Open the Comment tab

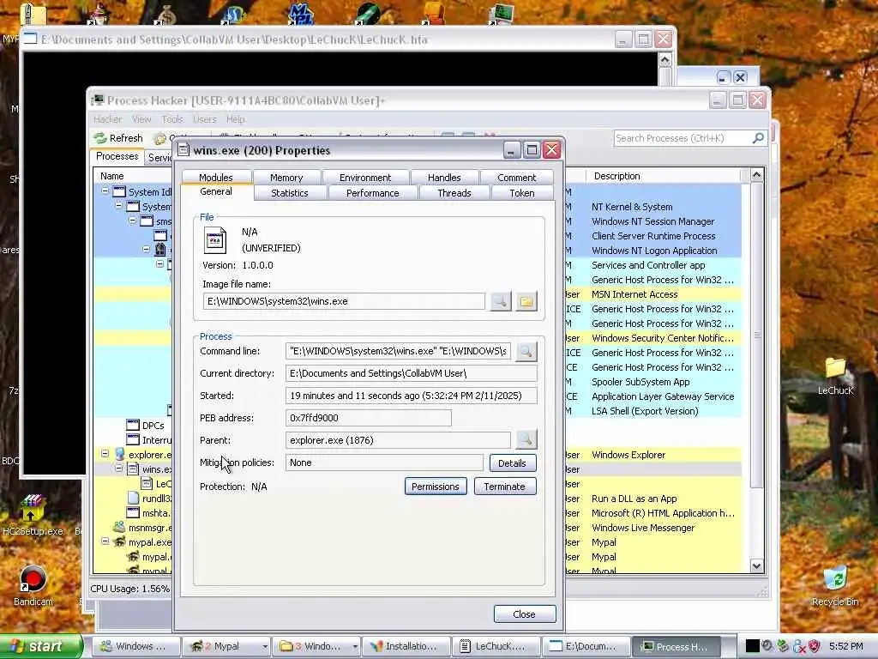coord(516,178)
